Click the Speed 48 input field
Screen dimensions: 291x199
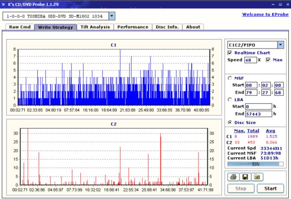point(251,60)
